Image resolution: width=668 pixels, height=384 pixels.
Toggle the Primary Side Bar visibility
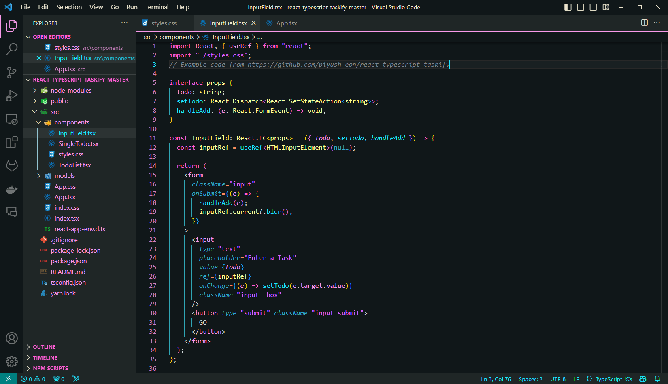[x=568, y=7]
